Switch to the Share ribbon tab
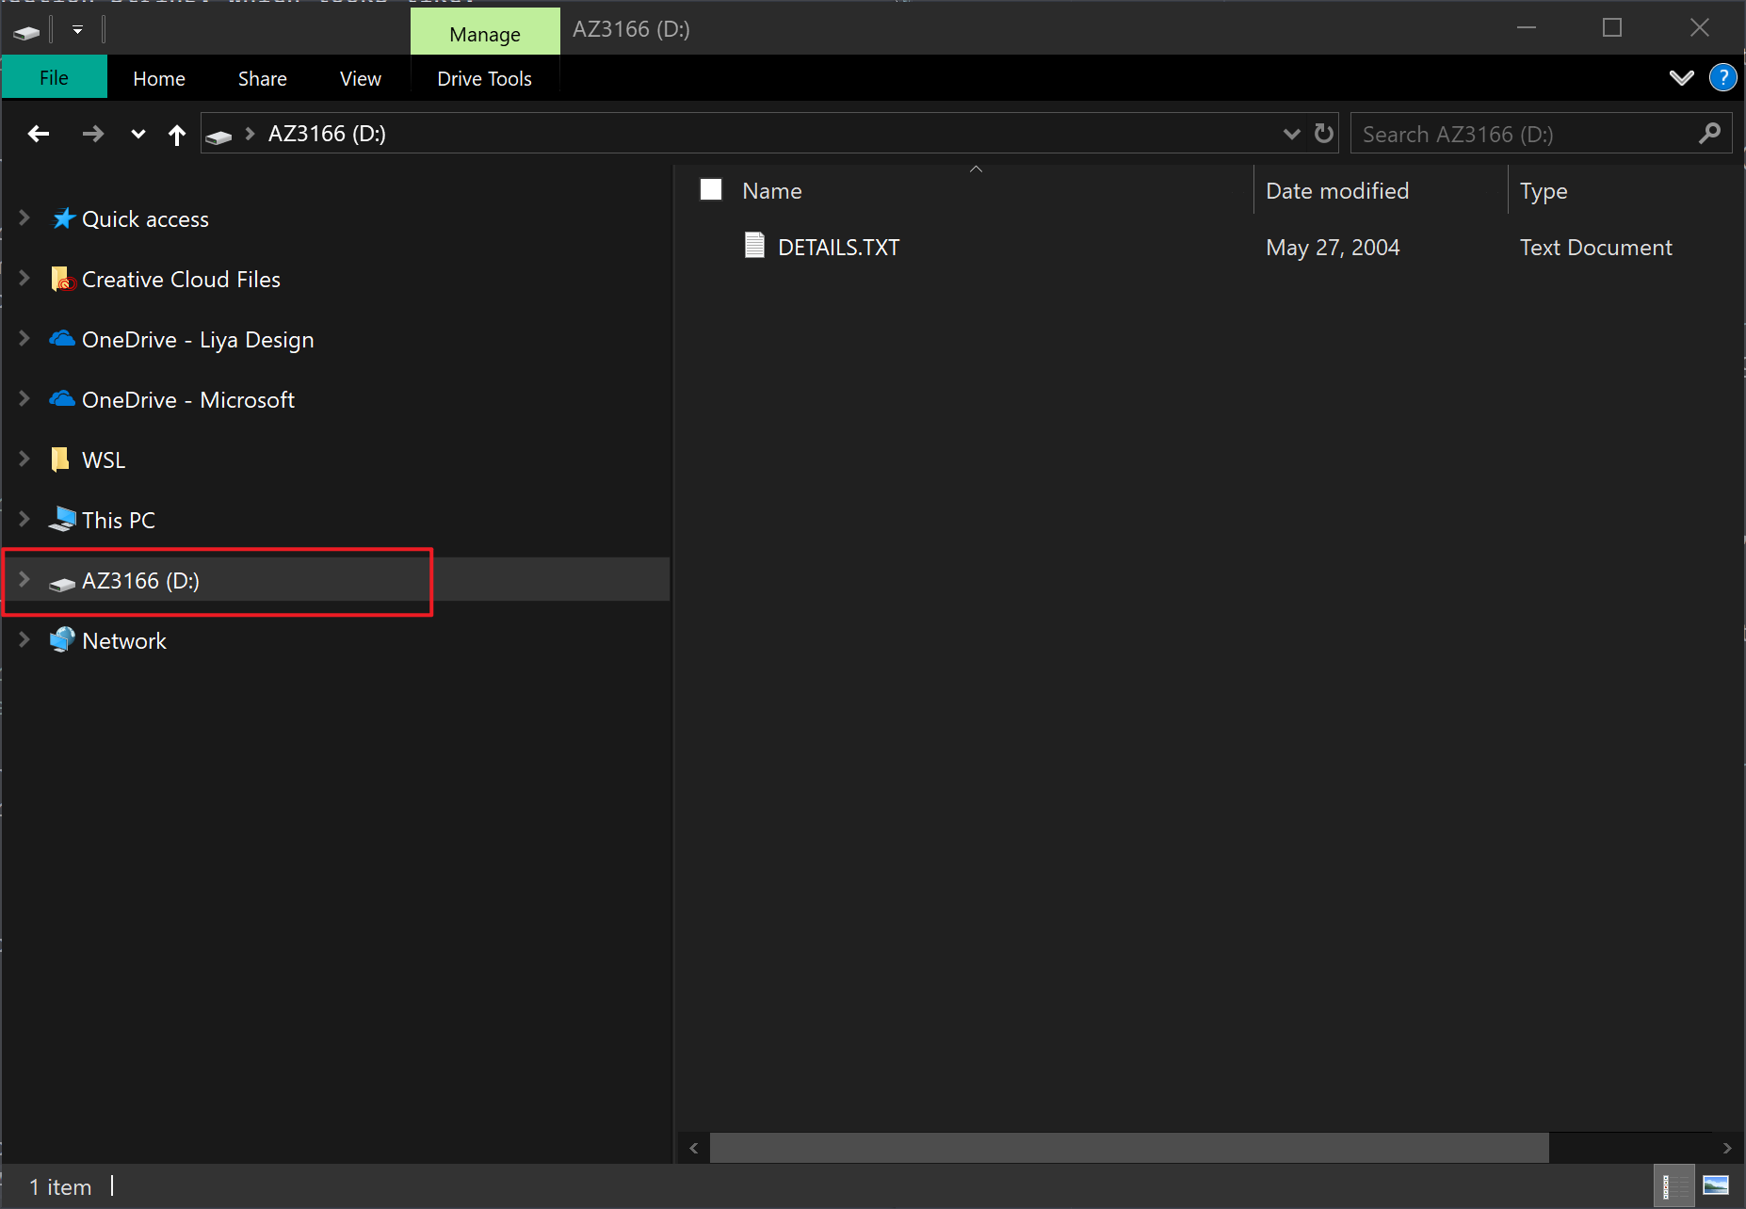Screen dimensions: 1746x1209 pos(262,78)
